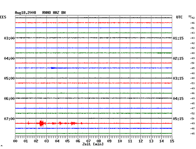Click the '04:15' UTC label
The height and width of the screenshot is (149, 196).
click(x=178, y=99)
